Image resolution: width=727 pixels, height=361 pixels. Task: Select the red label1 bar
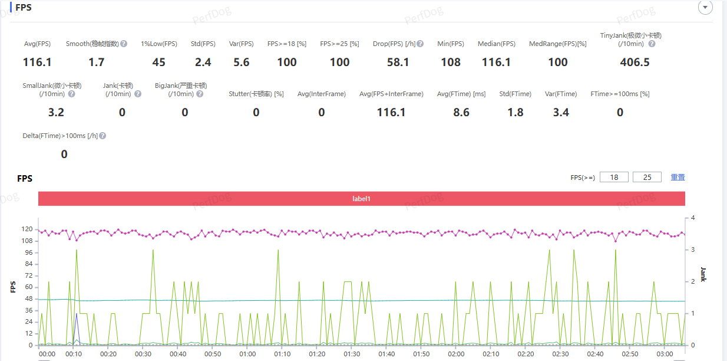coord(361,199)
